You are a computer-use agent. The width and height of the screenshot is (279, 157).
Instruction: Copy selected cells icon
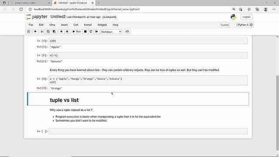48,32
